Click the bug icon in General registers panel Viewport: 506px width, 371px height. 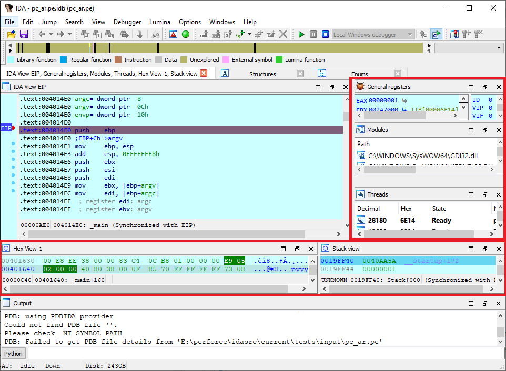(x=360, y=86)
